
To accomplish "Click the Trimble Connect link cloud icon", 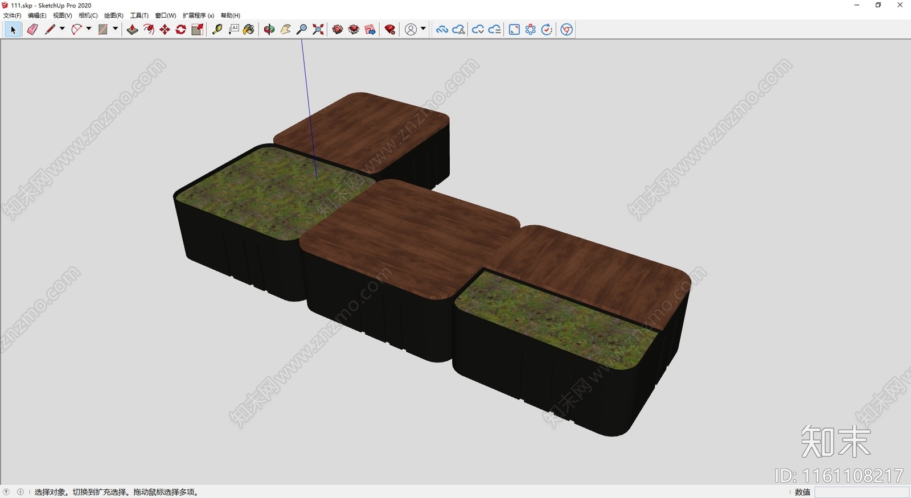I will (x=442, y=30).
